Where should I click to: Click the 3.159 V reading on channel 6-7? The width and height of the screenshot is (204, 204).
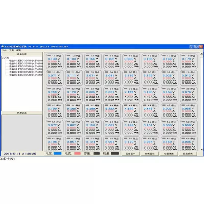point(169,142)
